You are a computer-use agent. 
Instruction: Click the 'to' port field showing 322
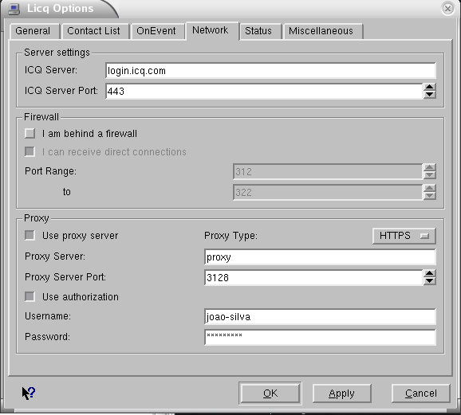coord(328,192)
